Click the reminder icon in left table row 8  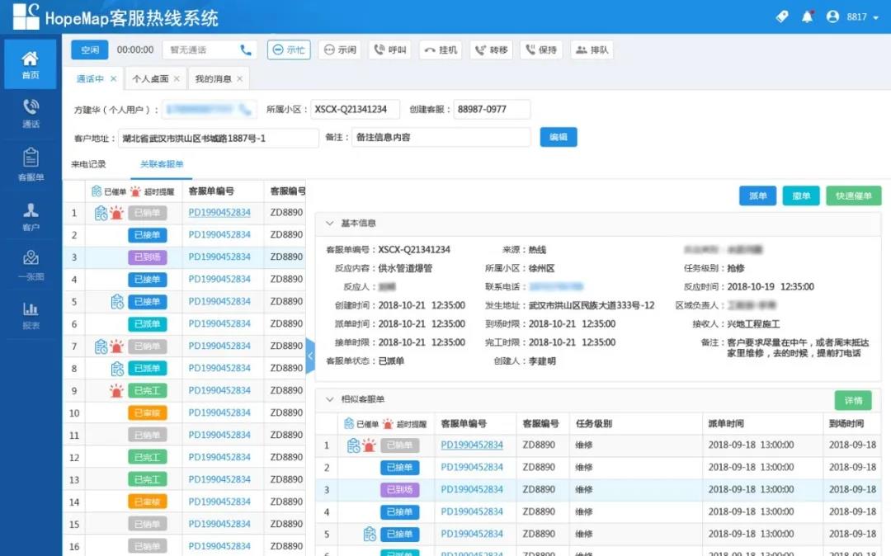click(x=117, y=369)
